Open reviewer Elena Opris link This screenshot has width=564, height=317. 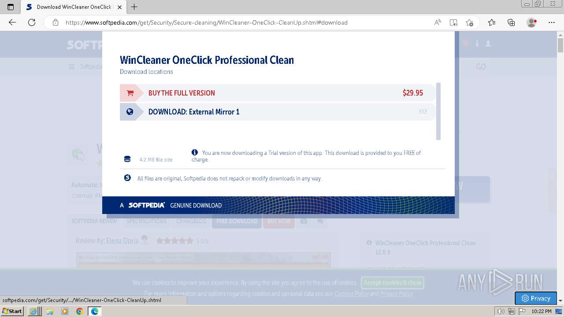pos(122,240)
